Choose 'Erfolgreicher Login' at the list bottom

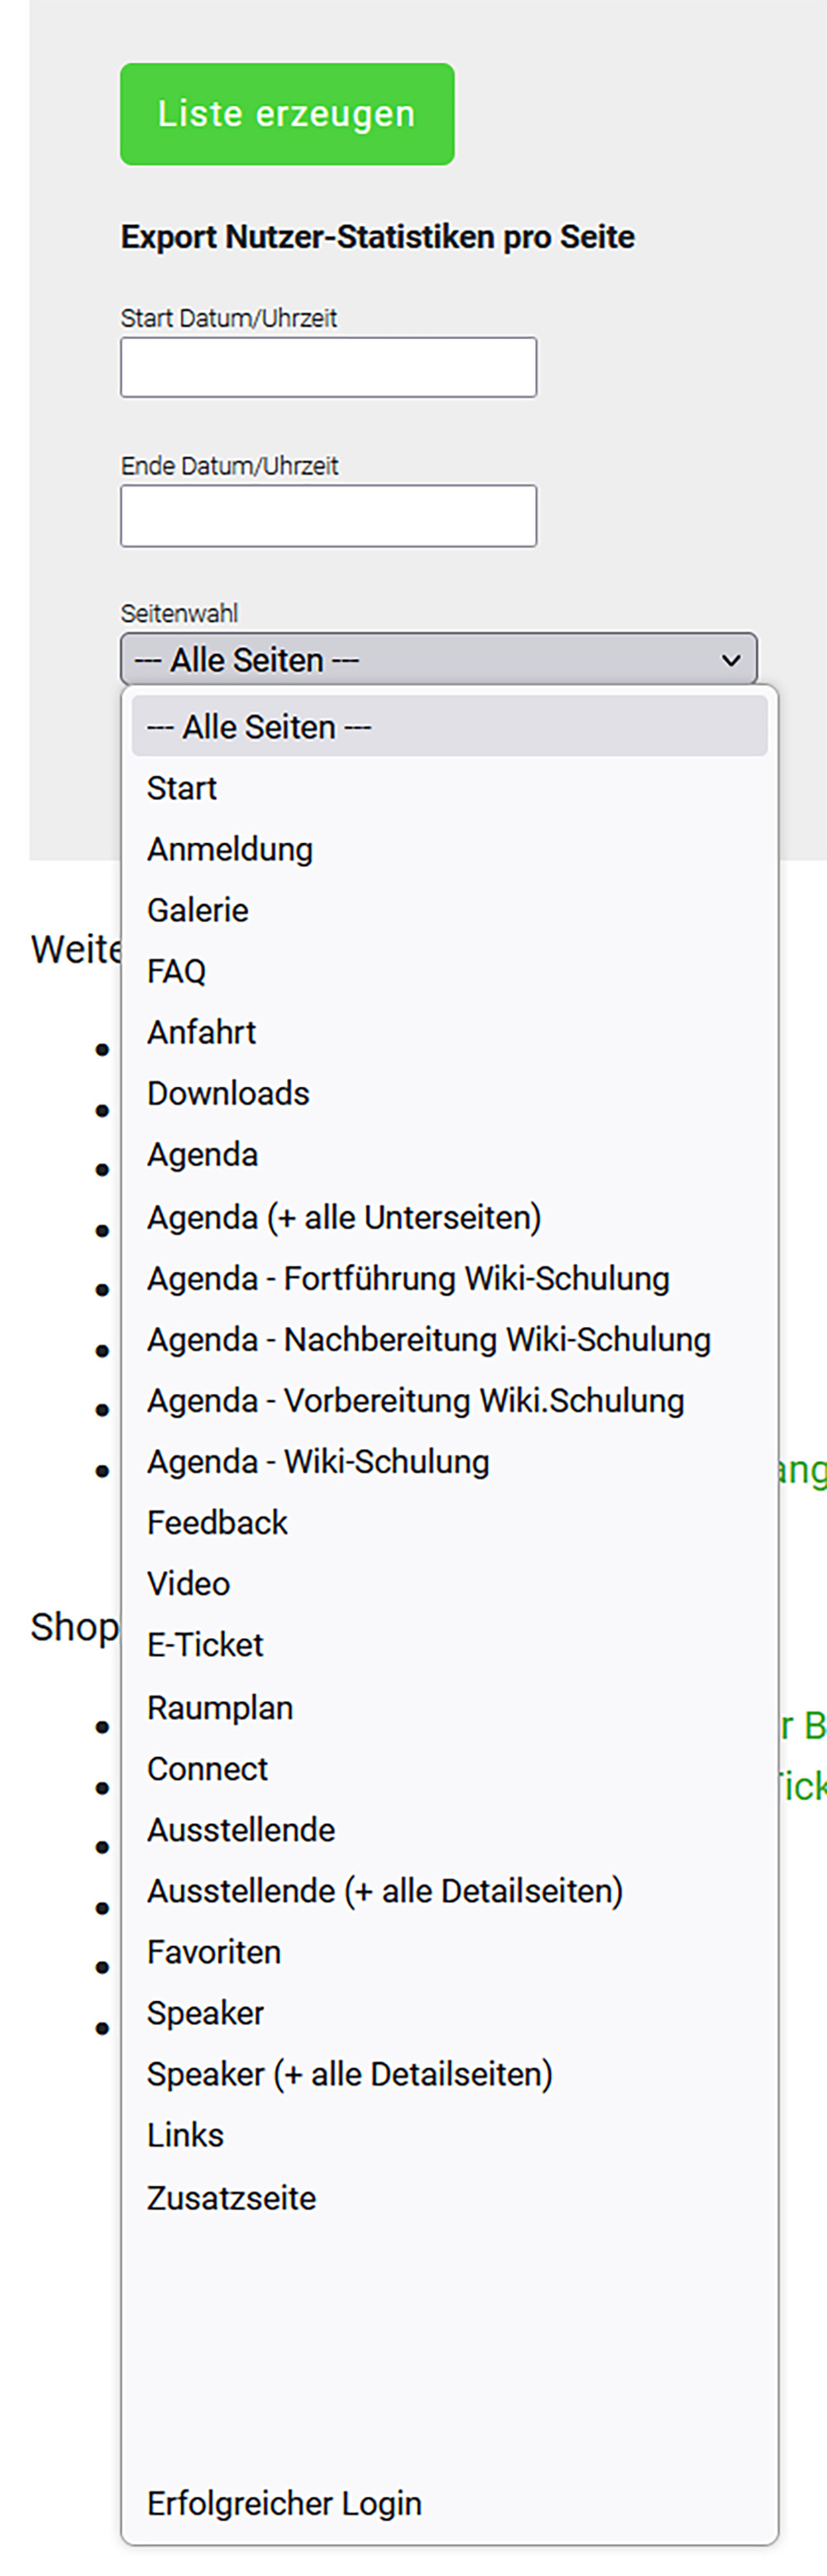click(x=284, y=2503)
